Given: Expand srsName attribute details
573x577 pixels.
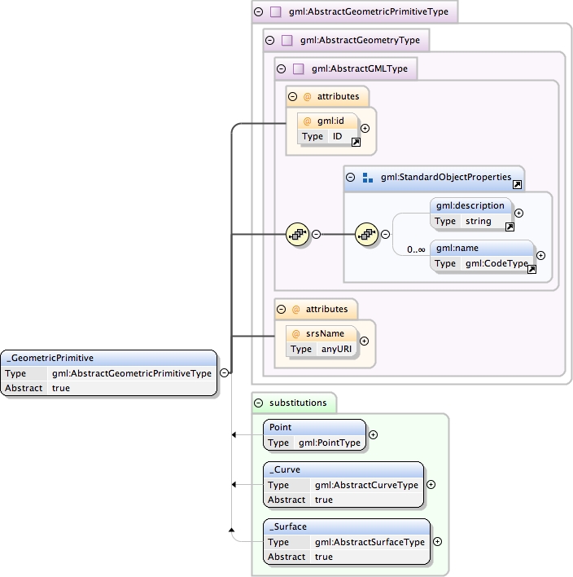Looking at the screenshot, I should click(365, 341).
